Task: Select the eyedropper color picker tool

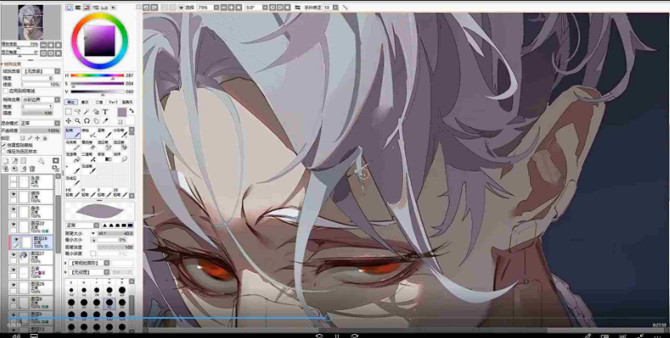Action: (x=105, y=120)
